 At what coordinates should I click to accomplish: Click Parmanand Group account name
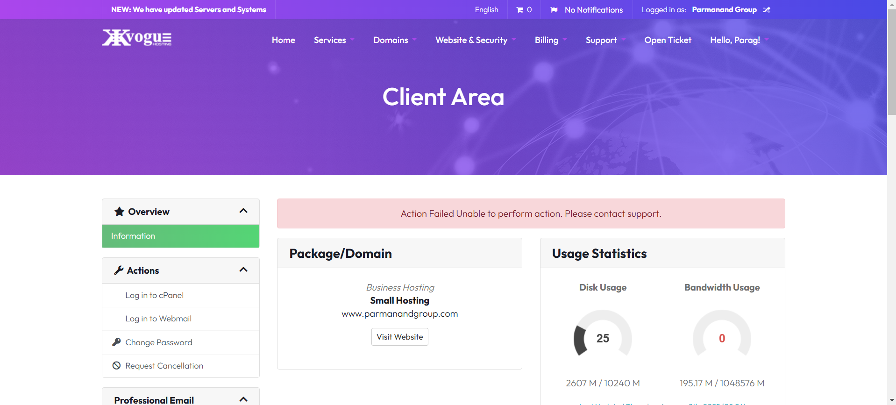click(x=724, y=10)
